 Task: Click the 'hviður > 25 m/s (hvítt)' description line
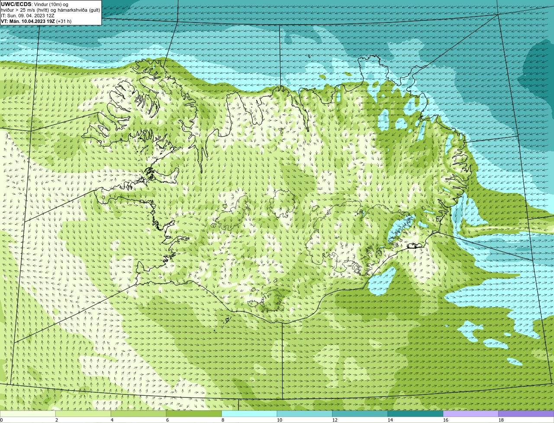click(51, 10)
